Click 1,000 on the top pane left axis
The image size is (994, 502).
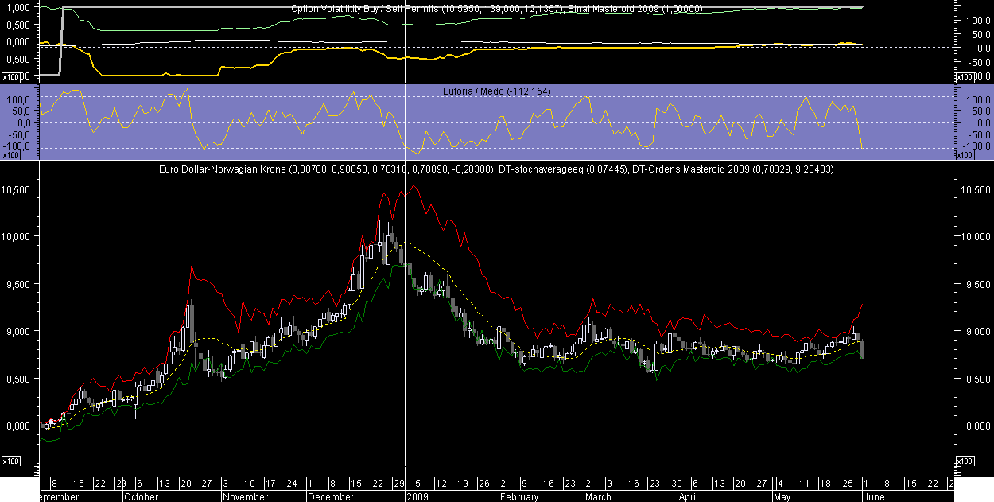tap(18, 7)
